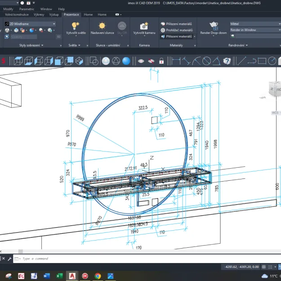Click the Vytvořit světlo lightbulb icon
The width and height of the screenshot is (281, 281).
click(76, 26)
